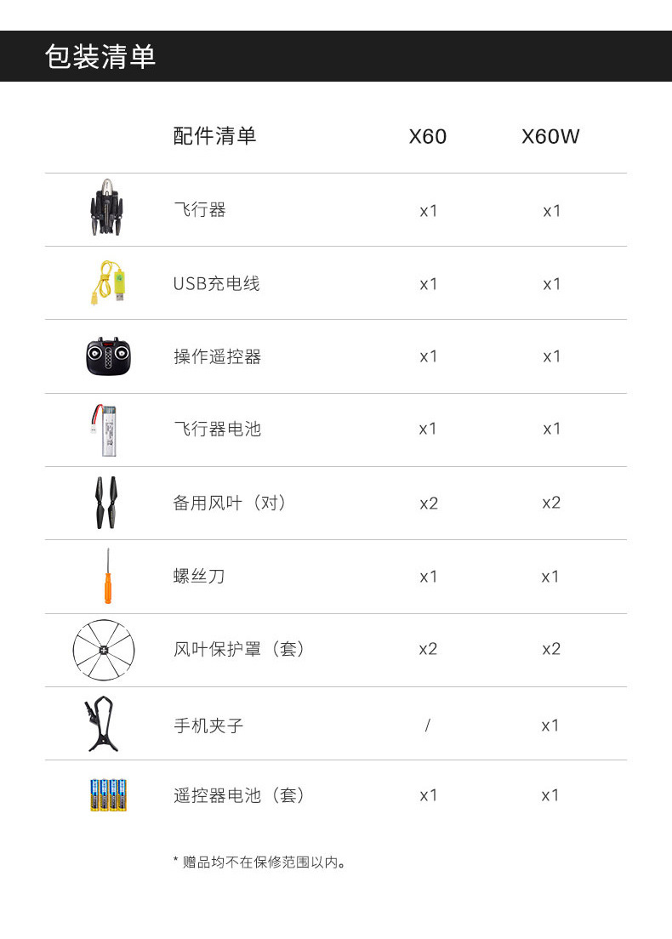Screen dimensions: 672x939
Task: Select the 操作遥控器 row label
Action: [x=217, y=357]
